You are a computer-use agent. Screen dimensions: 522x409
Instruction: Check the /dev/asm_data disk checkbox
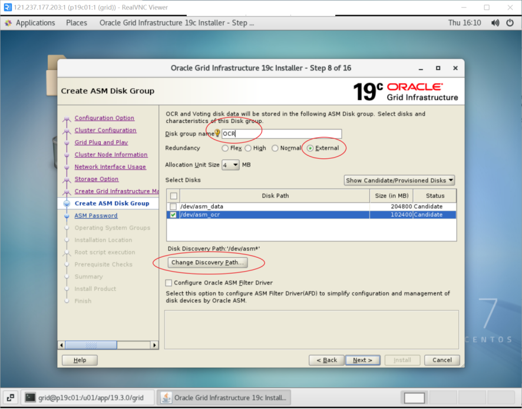(x=173, y=207)
